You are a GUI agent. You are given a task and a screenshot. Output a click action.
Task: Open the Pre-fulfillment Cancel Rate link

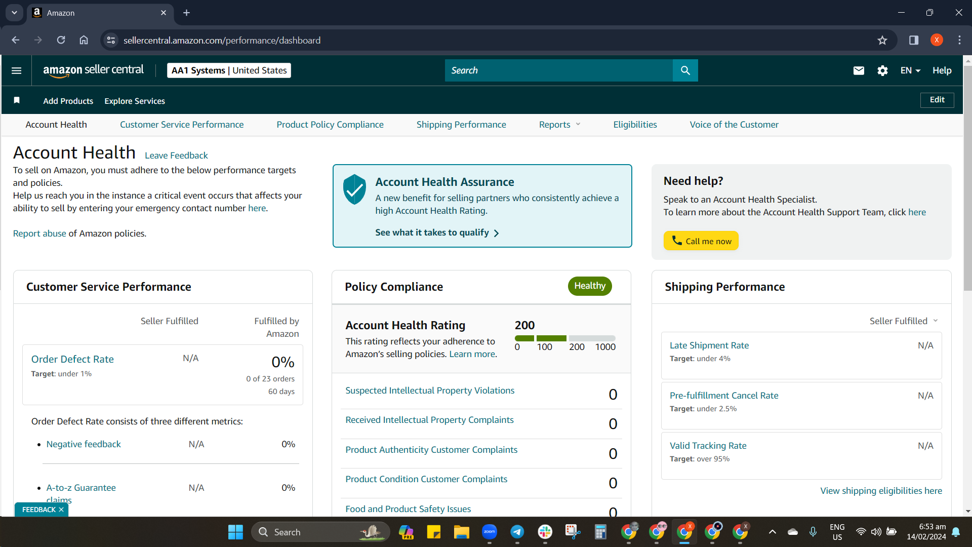(x=724, y=396)
